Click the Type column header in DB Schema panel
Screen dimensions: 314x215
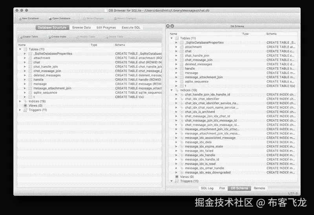click(x=253, y=34)
